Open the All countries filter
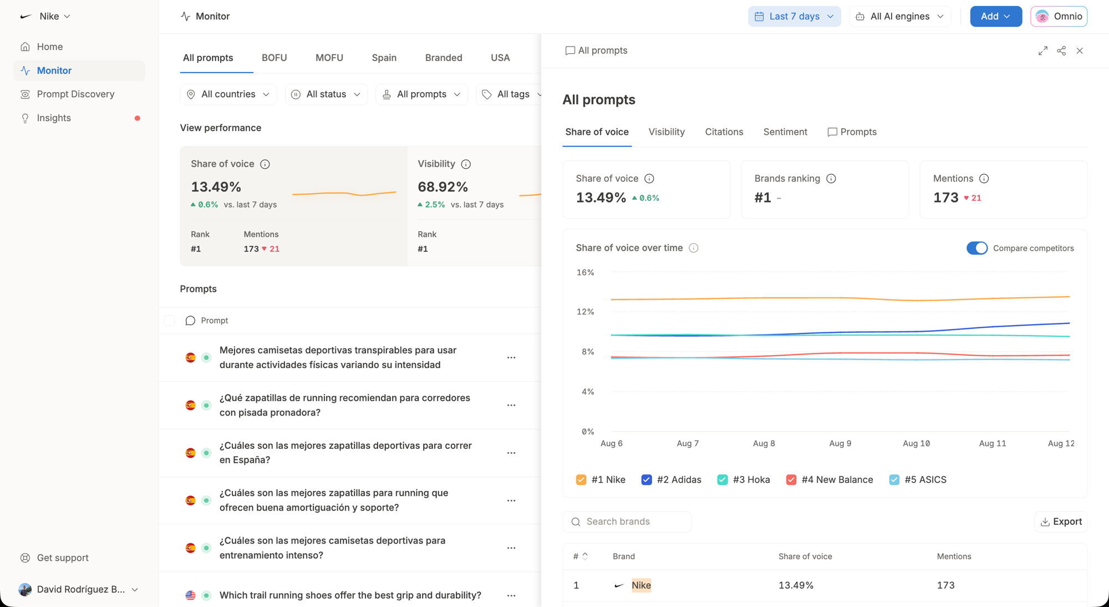The image size is (1109, 607). pyautogui.click(x=228, y=94)
